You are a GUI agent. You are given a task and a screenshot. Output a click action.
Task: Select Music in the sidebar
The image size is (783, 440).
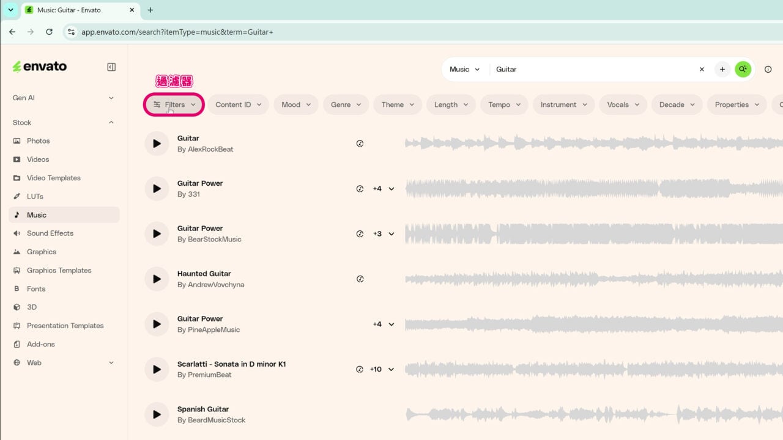click(x=64, y=215)
